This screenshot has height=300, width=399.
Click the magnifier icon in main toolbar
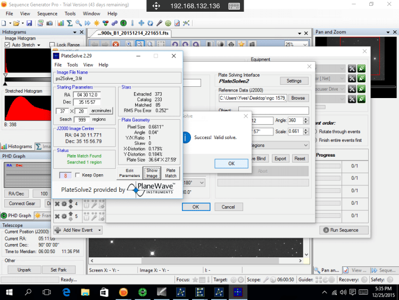pos(78,23)
